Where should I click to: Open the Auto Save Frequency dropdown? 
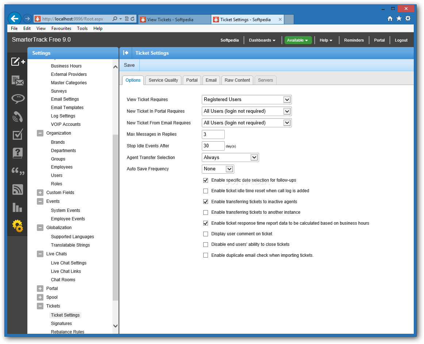218,169
